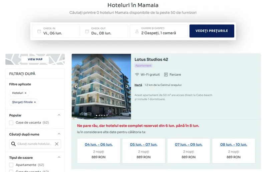Click the check-in calendar icon
This screenshot has height=172, width=267.
click(39, 31)
